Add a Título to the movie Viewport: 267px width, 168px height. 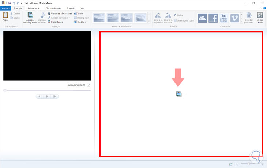tap(78, 14)
